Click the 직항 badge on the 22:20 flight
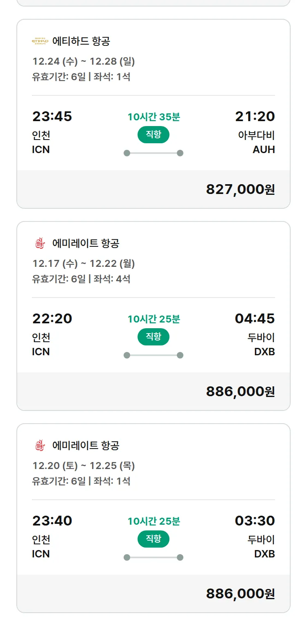Screen dimensions: 307x618 (x=153, y=337)
